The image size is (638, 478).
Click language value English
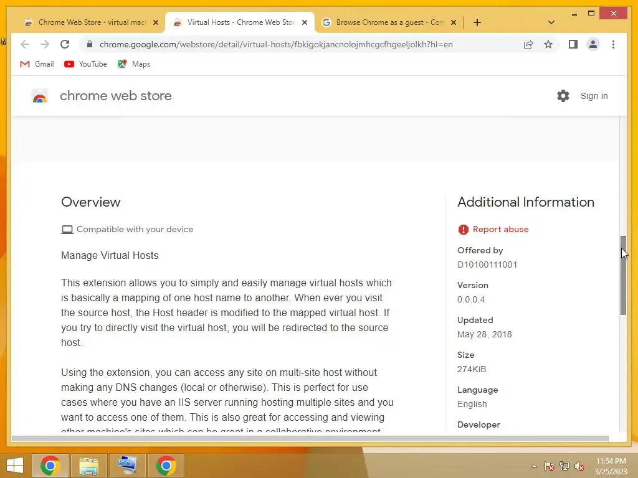tap(472, 404)
